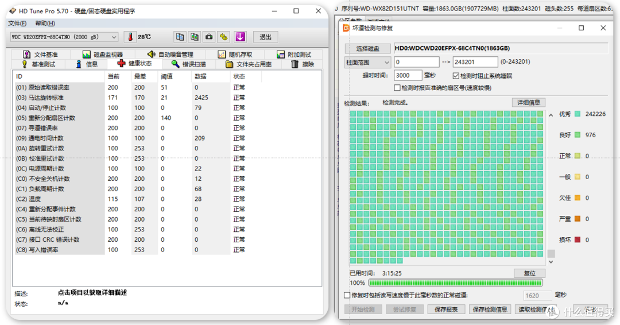The width and height of the screenshot is (620, 325).
Task: Click the 优秀 teal color swatch
Action: 578,114
